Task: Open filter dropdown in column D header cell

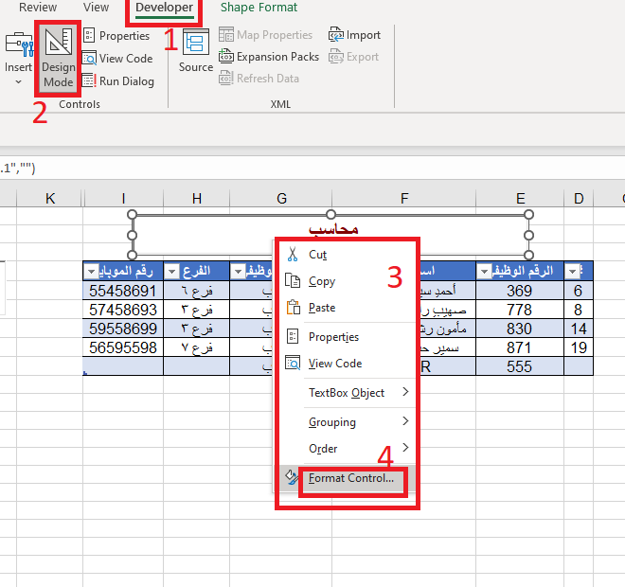Action: [572, 272]
